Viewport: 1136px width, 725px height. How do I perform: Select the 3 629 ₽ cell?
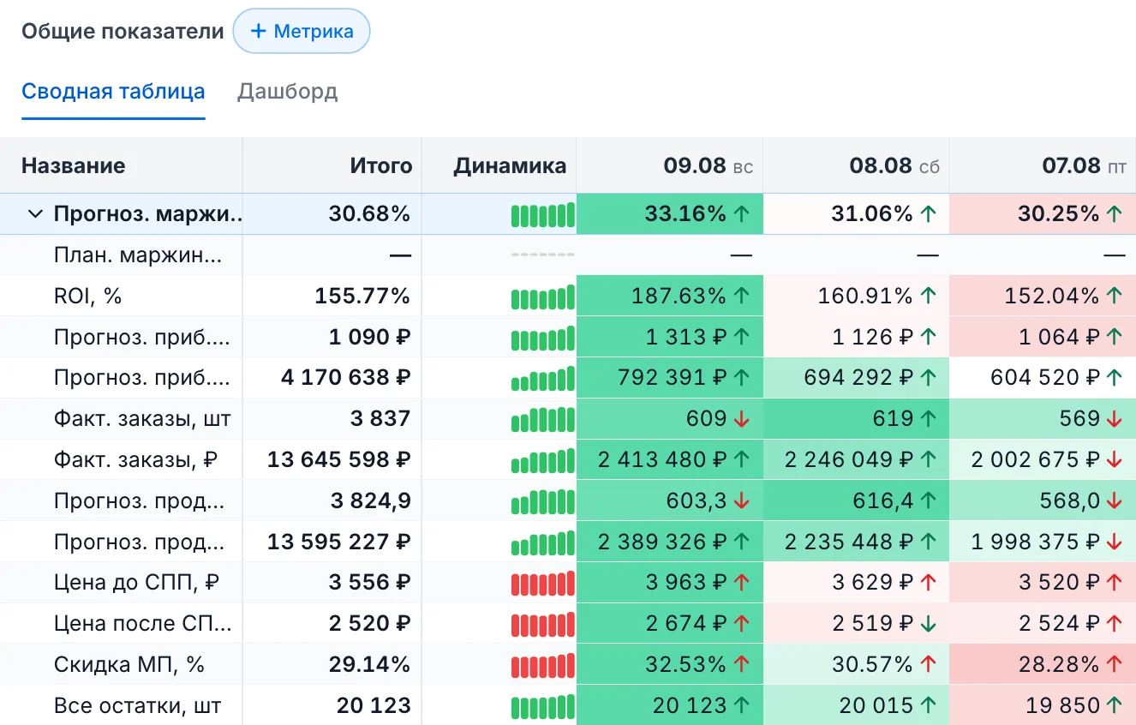click(x=857, y=584)
